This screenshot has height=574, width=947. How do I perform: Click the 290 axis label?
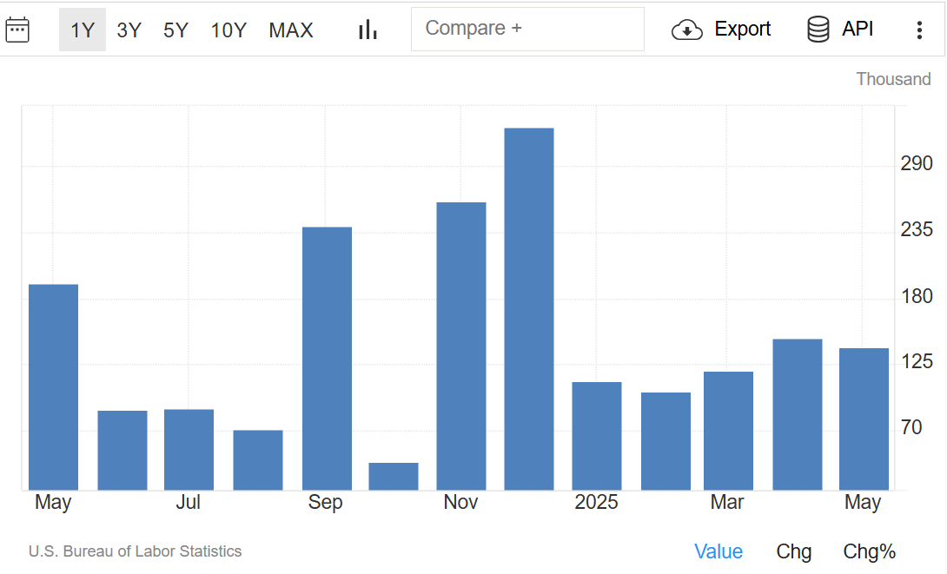point(917,163)
